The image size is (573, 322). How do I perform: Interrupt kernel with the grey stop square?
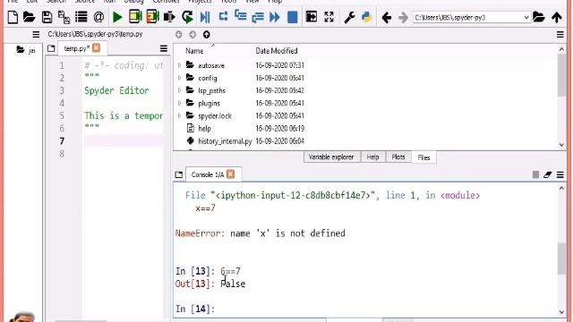[x=535, y=175]
